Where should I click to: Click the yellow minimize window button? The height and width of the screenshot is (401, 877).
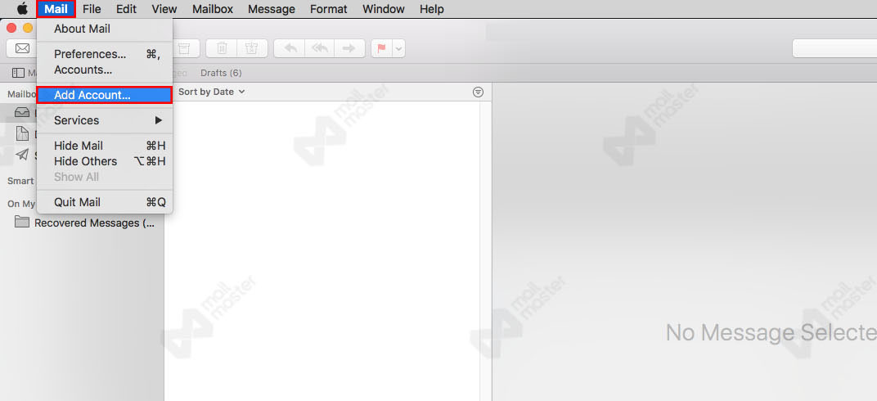28,28
